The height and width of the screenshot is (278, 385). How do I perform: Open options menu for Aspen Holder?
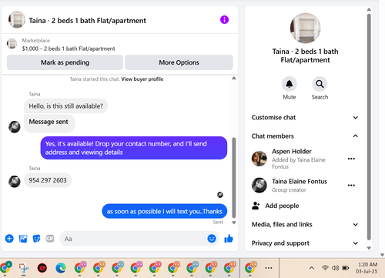pyautogui.click(x=351, y=159)
